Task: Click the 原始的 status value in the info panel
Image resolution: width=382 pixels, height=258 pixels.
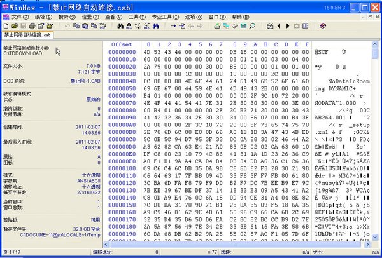Action: pyautogui.click(x=94, y=100)
